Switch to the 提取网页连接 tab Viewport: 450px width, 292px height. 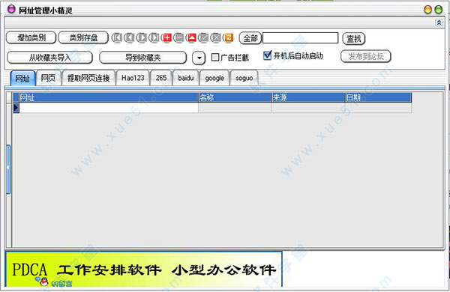pyautogui.click(x=88, y=78)
